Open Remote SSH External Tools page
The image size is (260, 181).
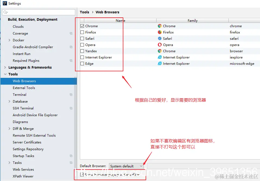click(x=34, y=136)
